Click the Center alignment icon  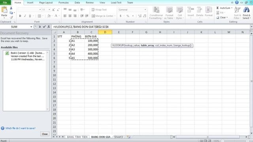click(x=70, y=16)
